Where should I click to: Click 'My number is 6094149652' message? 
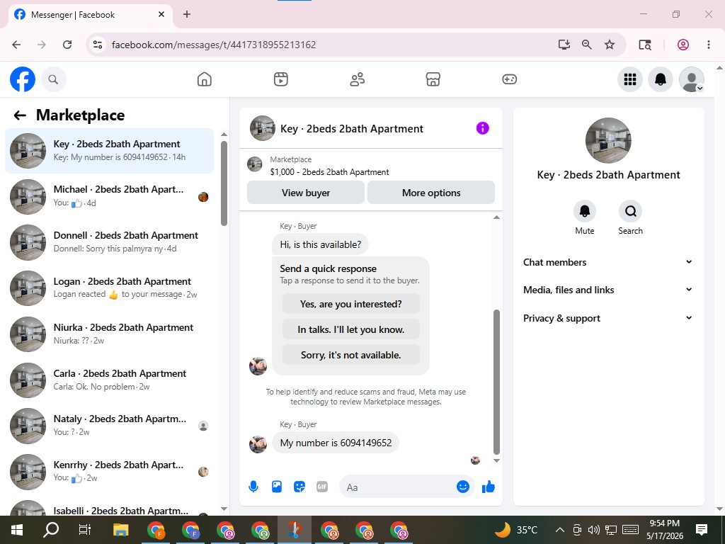click(x=336, y=443)
